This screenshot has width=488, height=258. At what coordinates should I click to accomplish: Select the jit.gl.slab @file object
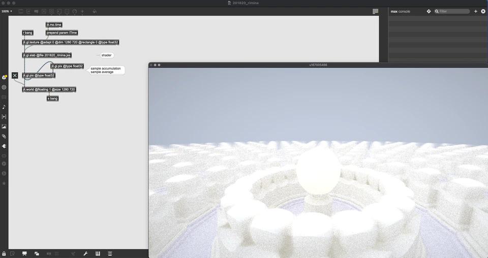coord(47,55)
